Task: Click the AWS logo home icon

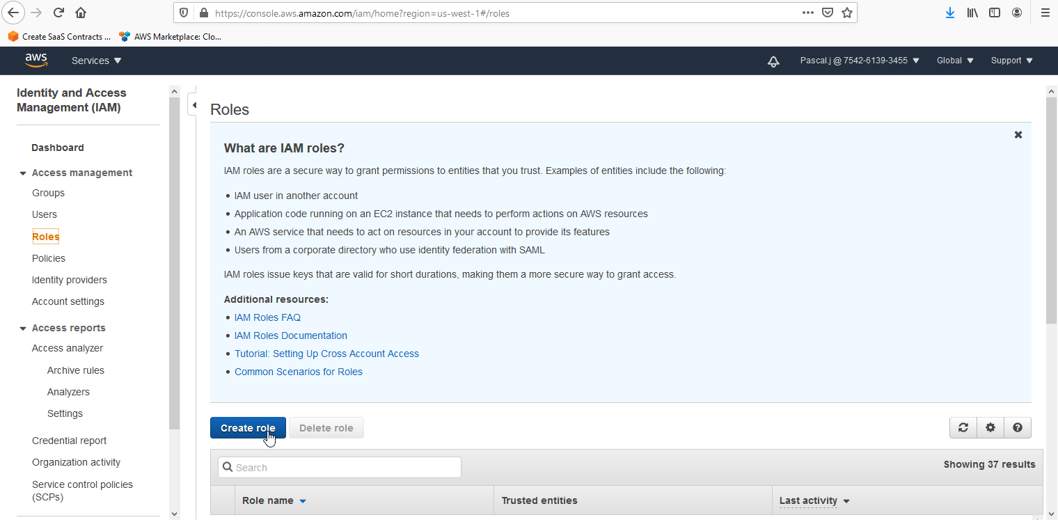Action: (x=36, y=61)
